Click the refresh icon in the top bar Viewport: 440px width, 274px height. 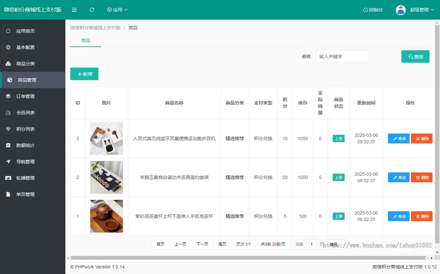(92, 10)
